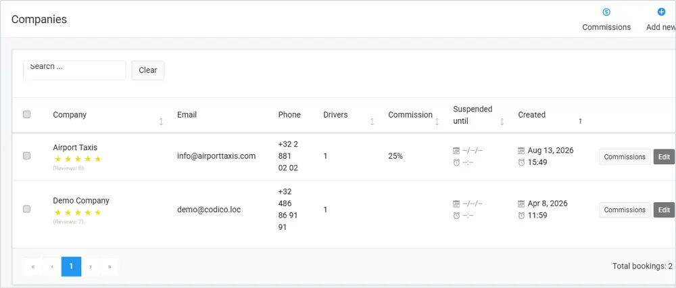
Task: Click the Commission column header
Action: pos(410,115)
